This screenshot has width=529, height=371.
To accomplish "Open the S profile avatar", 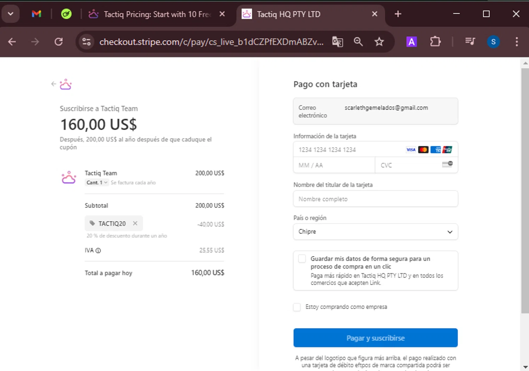I will (493, 42).
